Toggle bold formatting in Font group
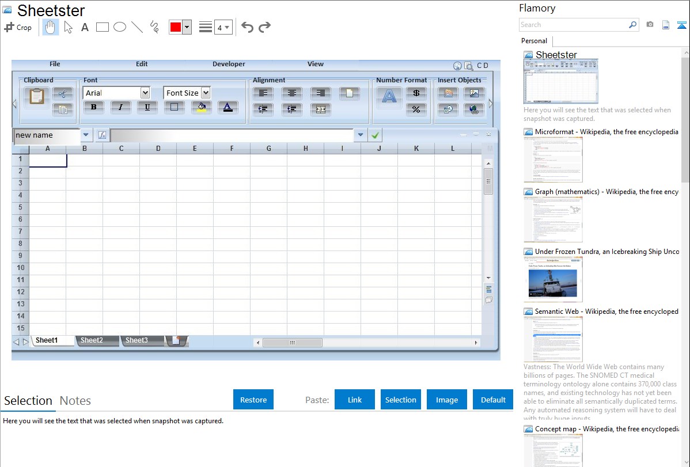The width and height of the screenshot is (690, 467). [x=93, y=107]
